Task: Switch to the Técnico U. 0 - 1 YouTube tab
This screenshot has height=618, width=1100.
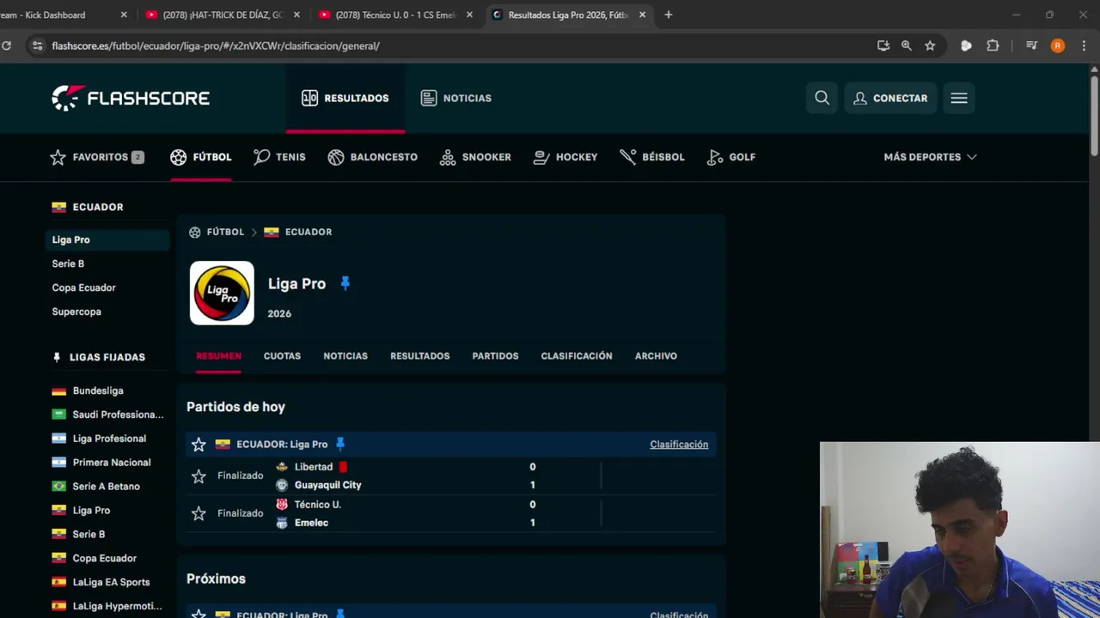Action: pos(396,15)
